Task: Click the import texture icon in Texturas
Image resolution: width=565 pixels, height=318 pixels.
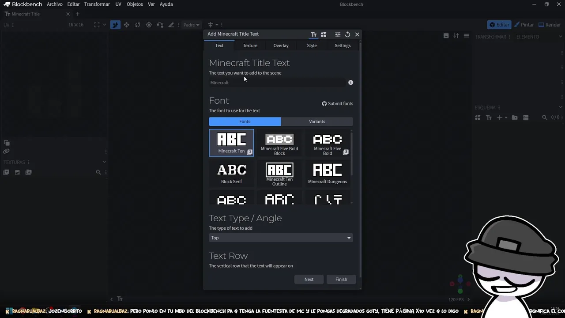Action: pyautogui.click(x=6, y=172)
